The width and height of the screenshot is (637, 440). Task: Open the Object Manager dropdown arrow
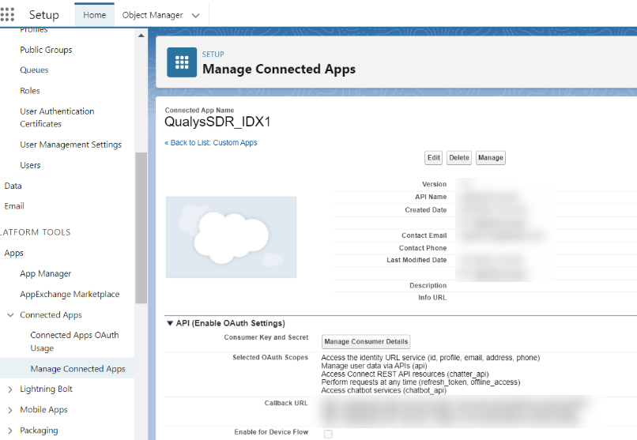[x=196, y=16]
